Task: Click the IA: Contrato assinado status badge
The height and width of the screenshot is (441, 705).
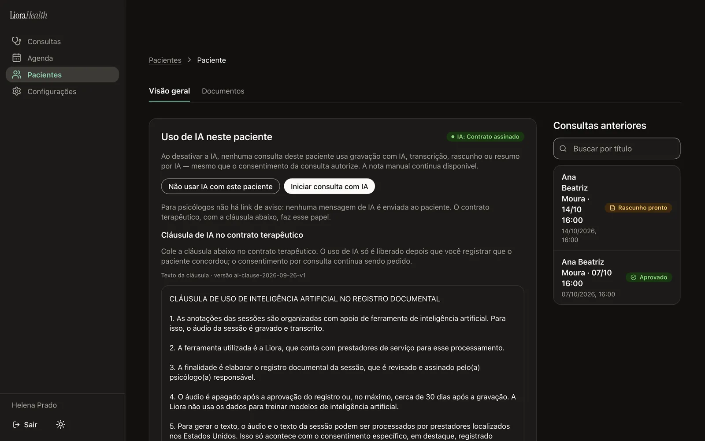Action: click(485, 137)
